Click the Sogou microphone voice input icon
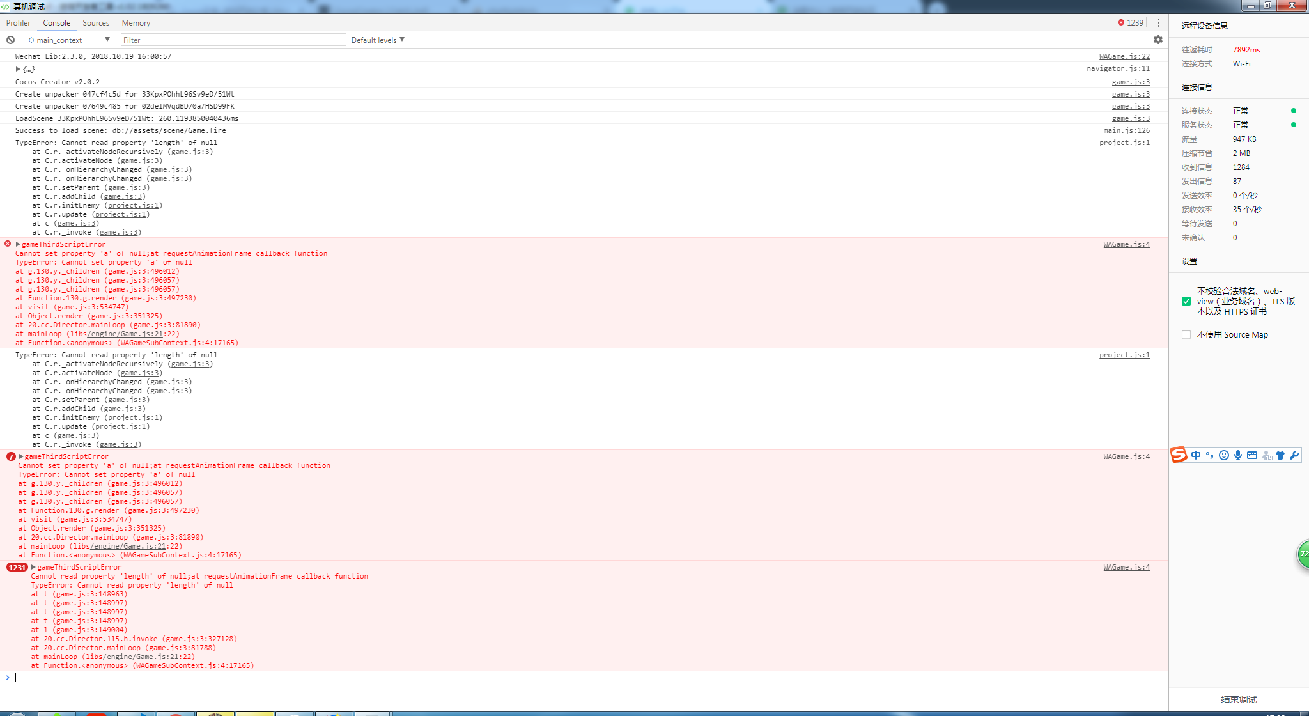Screen dimensions: 1309x716 [x=1238, y=455]
